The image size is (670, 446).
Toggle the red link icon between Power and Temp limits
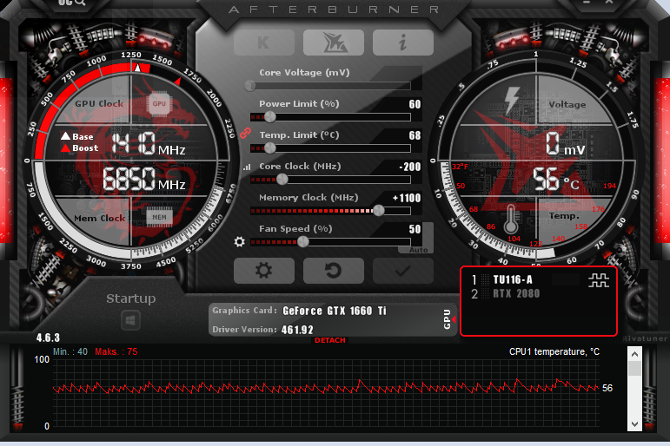click(245, 133)
